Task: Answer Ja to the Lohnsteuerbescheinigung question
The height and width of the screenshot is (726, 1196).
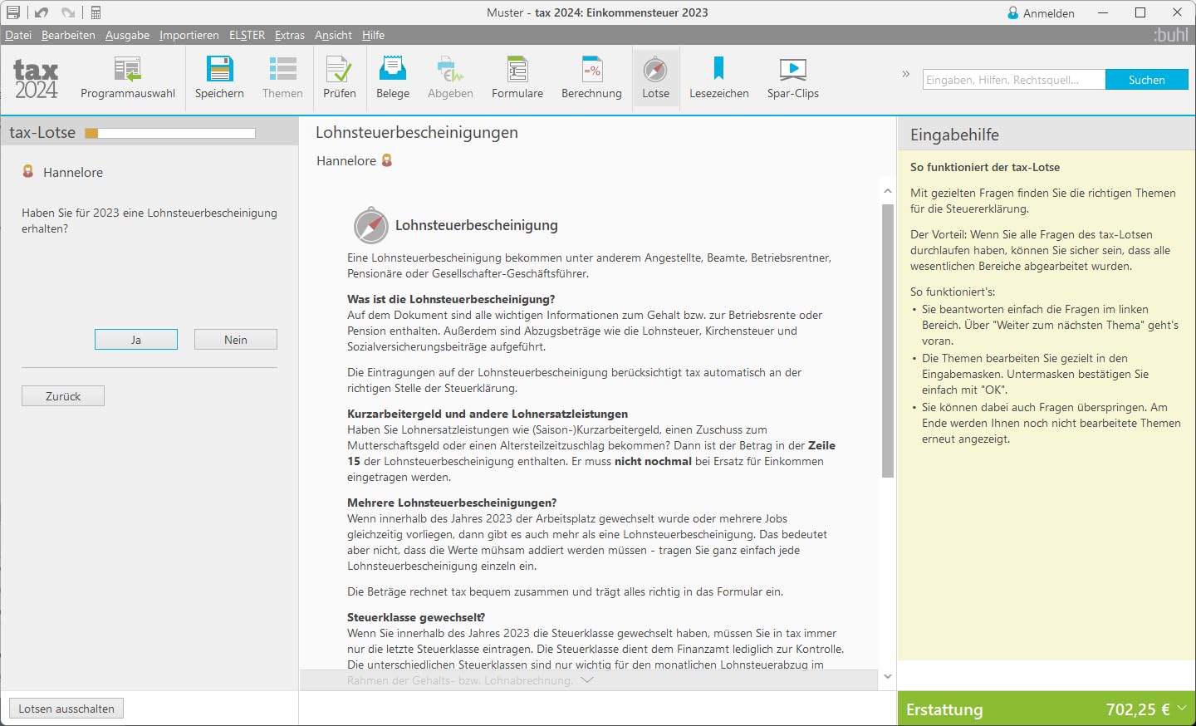Action: (x=136, y=340)
